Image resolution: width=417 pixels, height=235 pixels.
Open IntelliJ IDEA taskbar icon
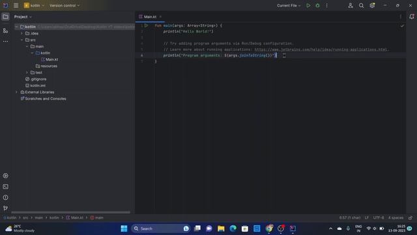pyautogui.click(x=293, y=228)
